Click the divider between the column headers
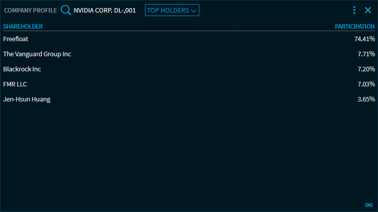This screenshot has width=378, height=212. coord(237,26)
